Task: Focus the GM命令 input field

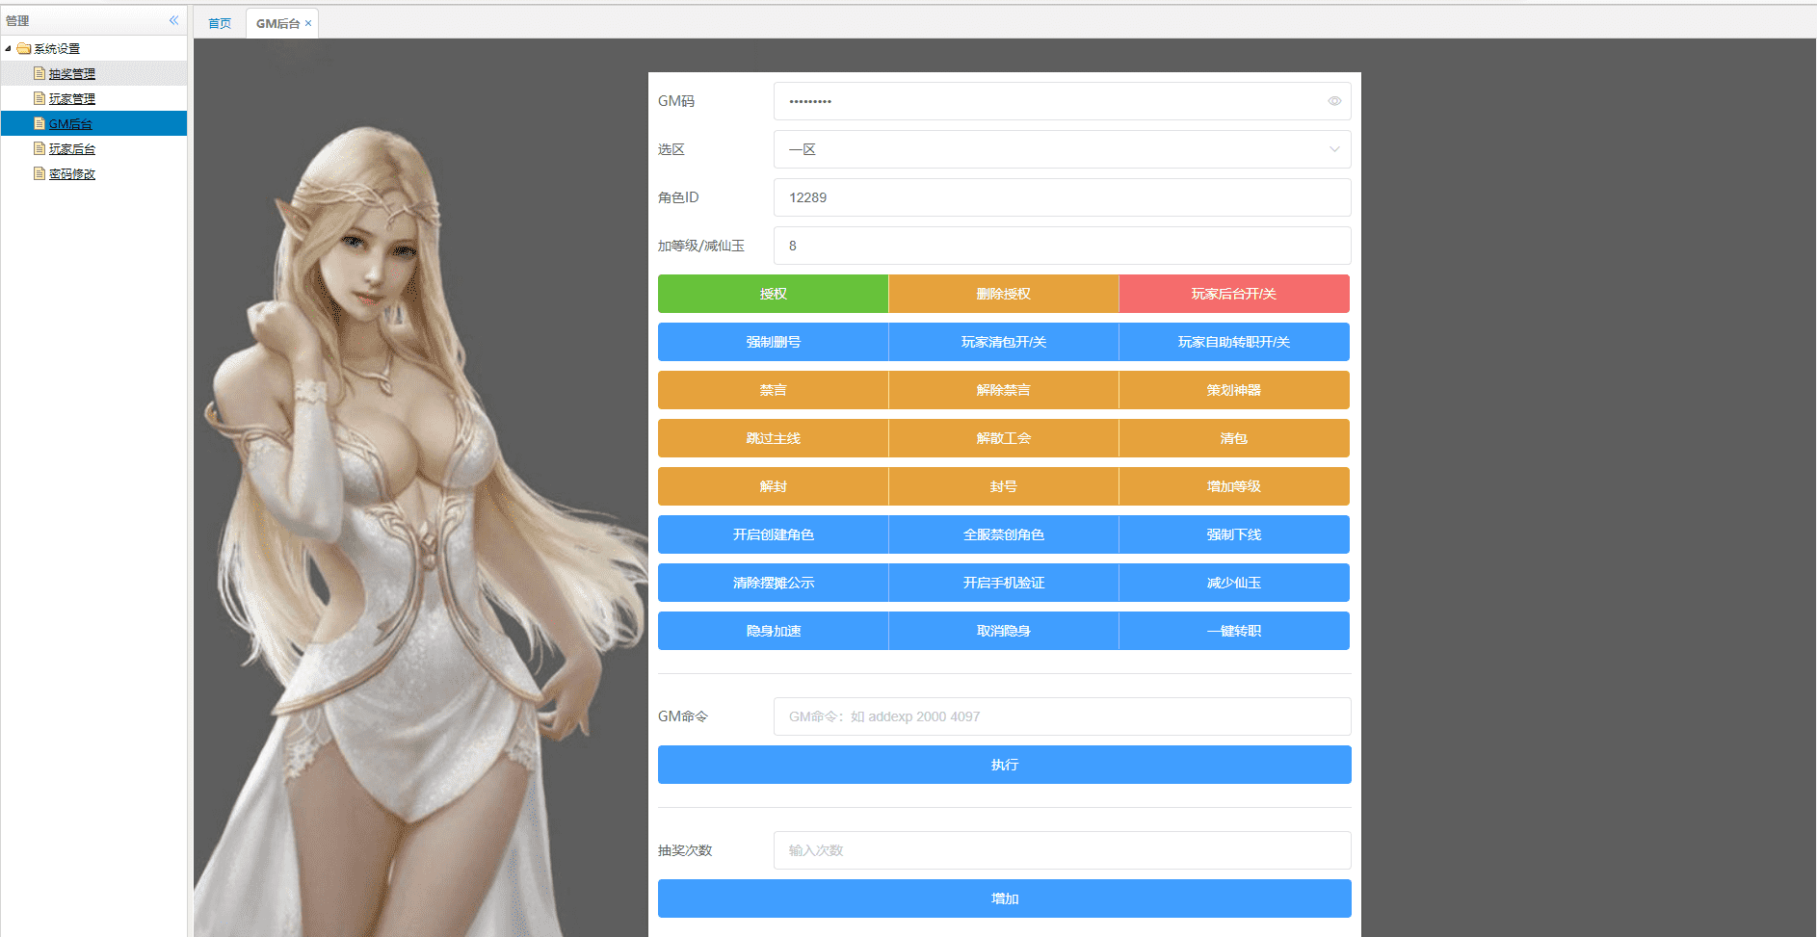Action: 1062,716
